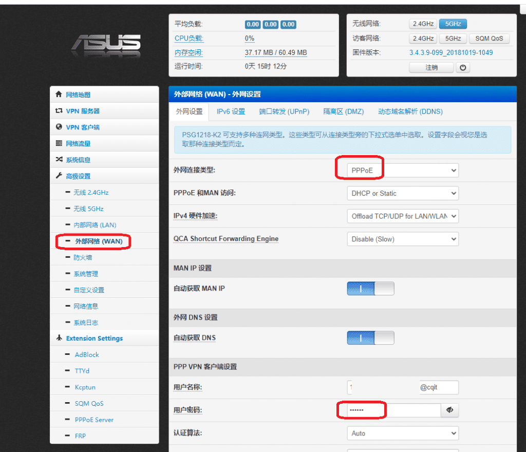The width and height of the screenshot is (526, 452).
Task: Open the 无线 2.4GHz submenu item
Action: click(104, 192)
